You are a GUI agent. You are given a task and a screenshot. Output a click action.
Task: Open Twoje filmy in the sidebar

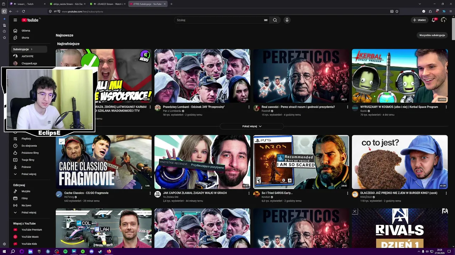[x=28, y=160]
